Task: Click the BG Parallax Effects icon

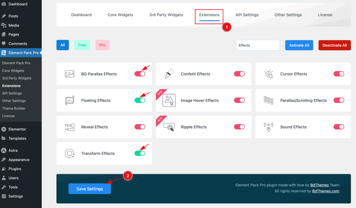Action: pyautogui.click(x=70, y=74)
